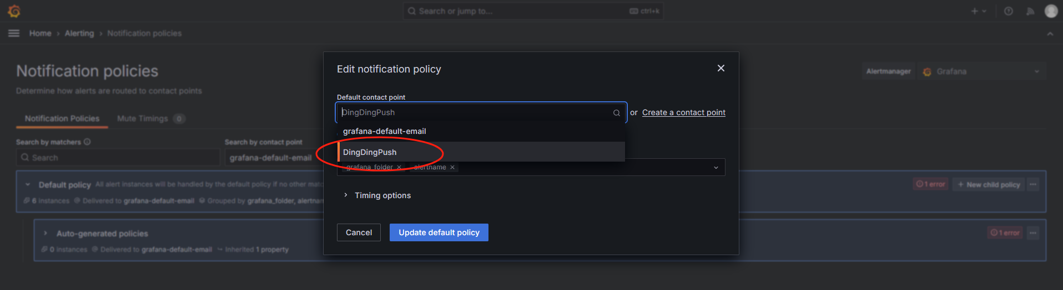
Task: Expand Timing options section
Action: click(x=377, y=195)
